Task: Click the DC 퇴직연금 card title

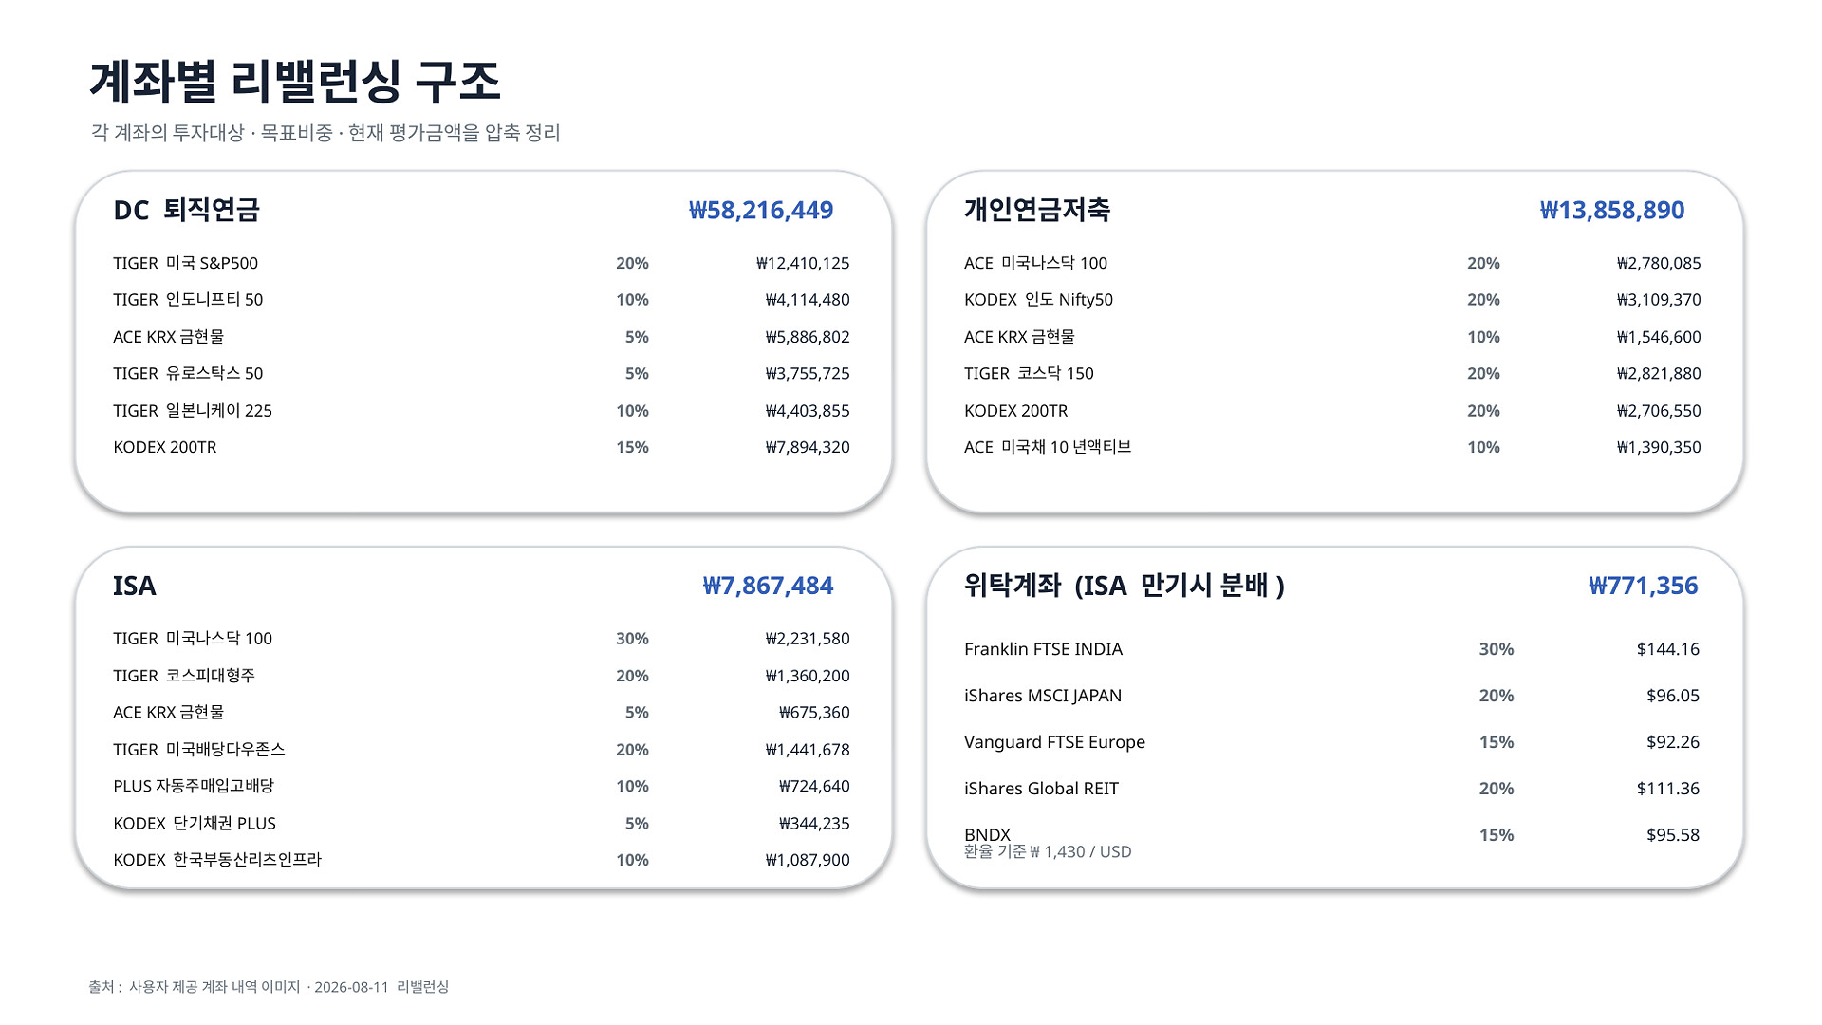Action: point(186,210)
